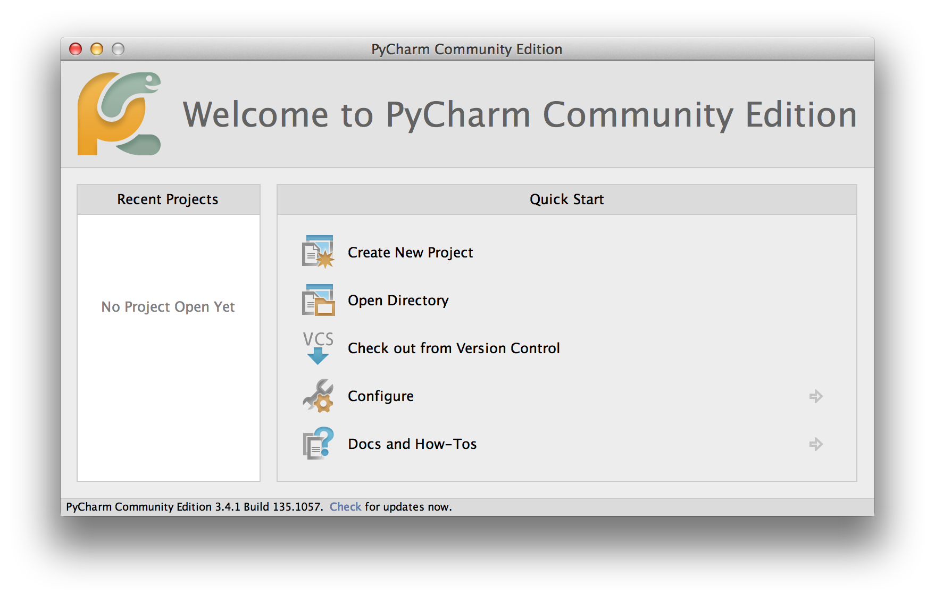Screen dimensions: 935x600
Task: Open the Docs and How-Tos label
Action: pos(412,444)
